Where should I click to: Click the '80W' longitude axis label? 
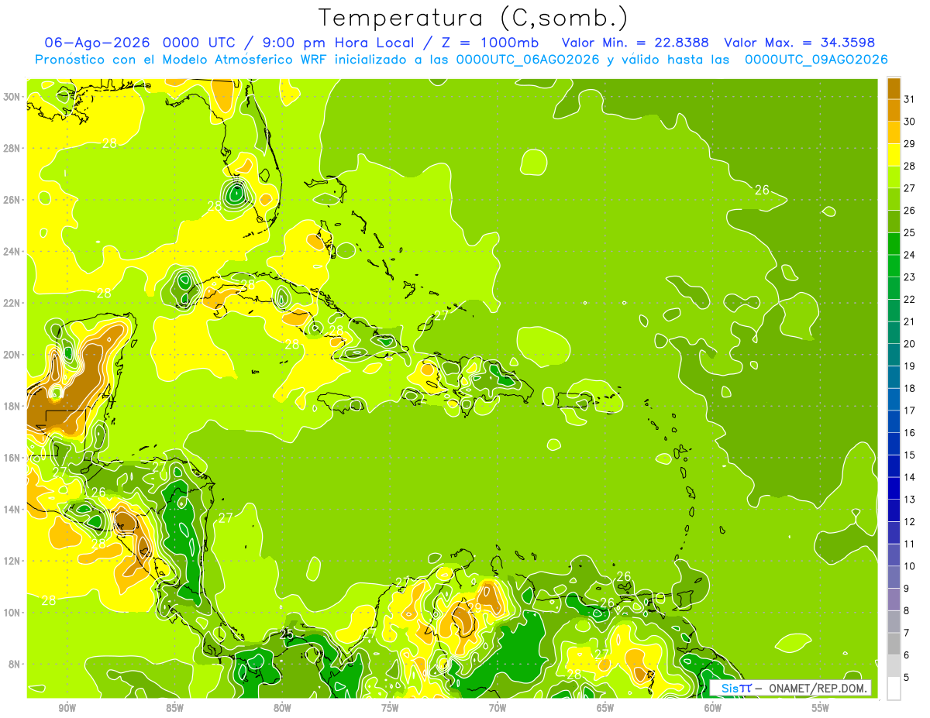[282, 708]
